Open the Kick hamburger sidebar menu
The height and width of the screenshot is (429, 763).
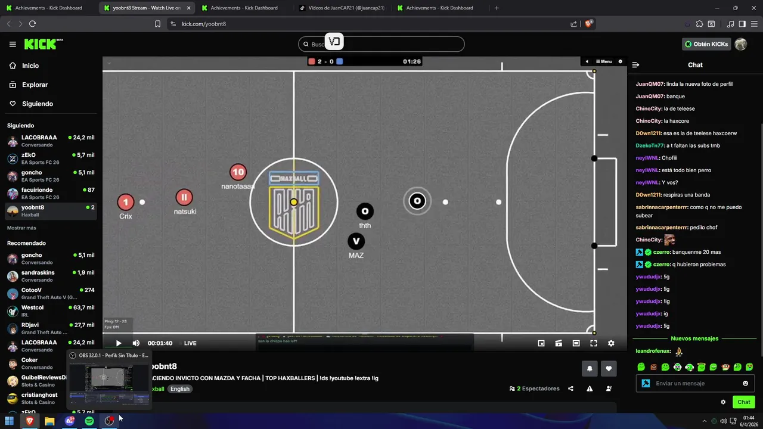point(13,44)
